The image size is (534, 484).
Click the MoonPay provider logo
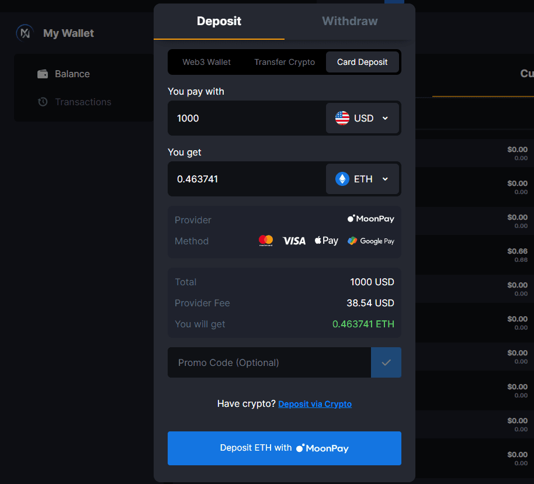(370, 219)
